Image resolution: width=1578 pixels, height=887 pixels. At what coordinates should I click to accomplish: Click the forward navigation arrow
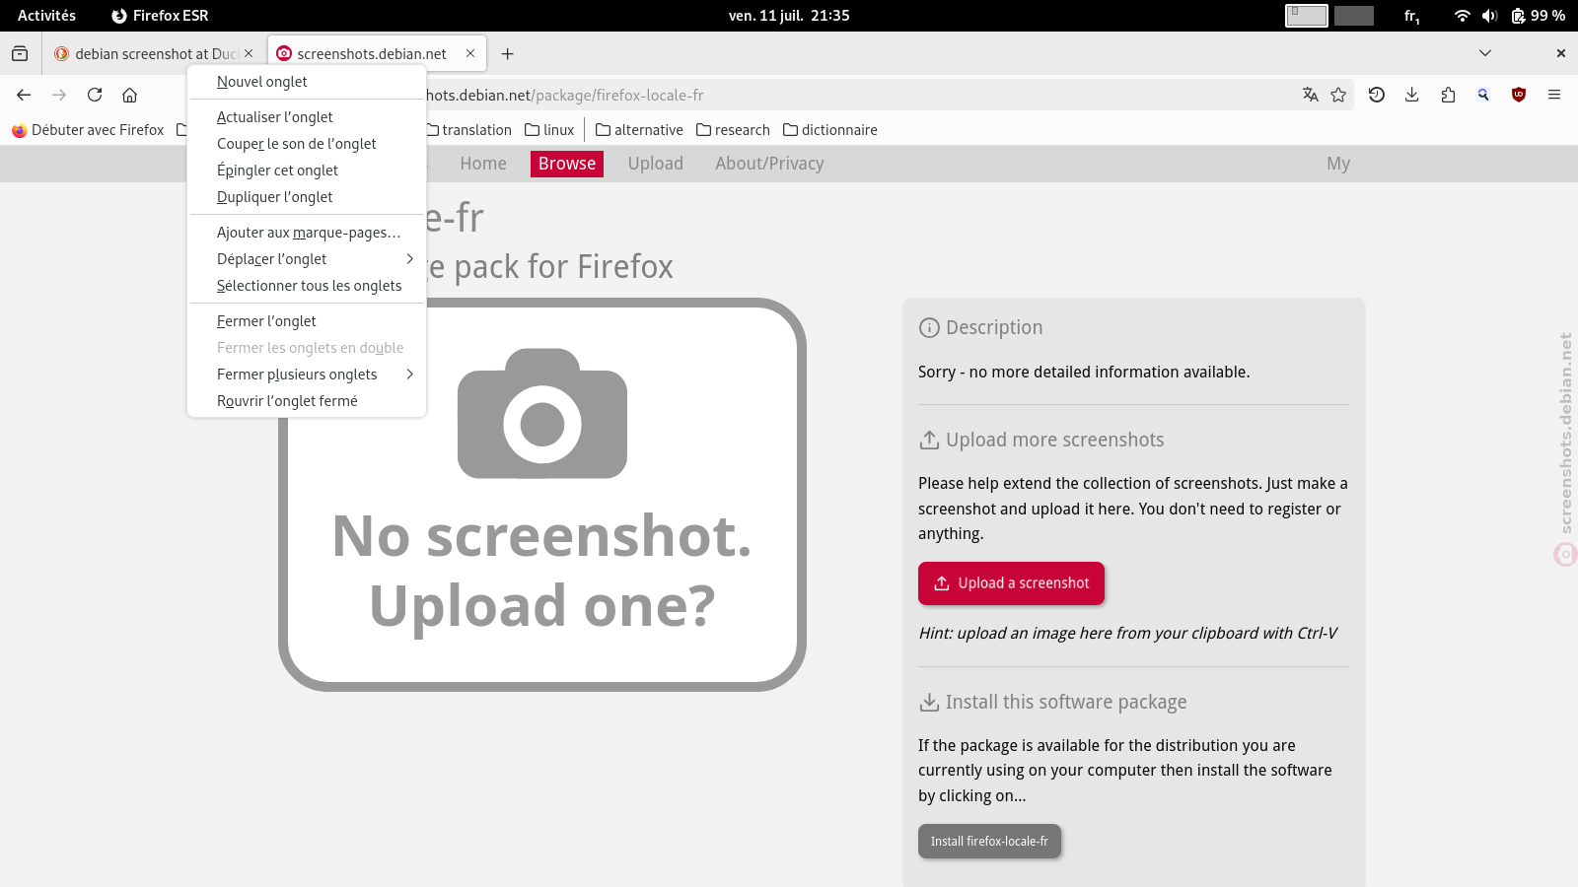coord(59,95)
